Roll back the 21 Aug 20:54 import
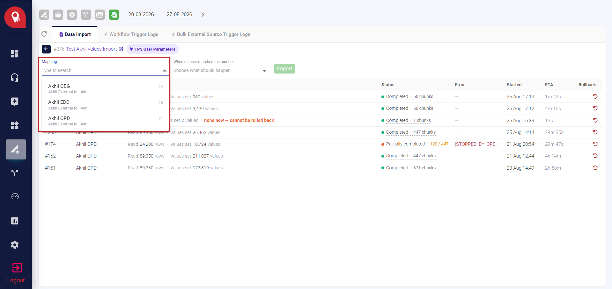Screen dimensions: 612x289 [x=595, y=144]
